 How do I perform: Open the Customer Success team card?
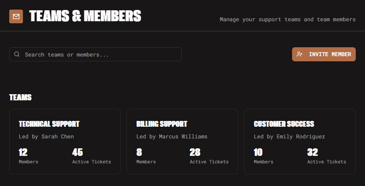coord(300,141)
